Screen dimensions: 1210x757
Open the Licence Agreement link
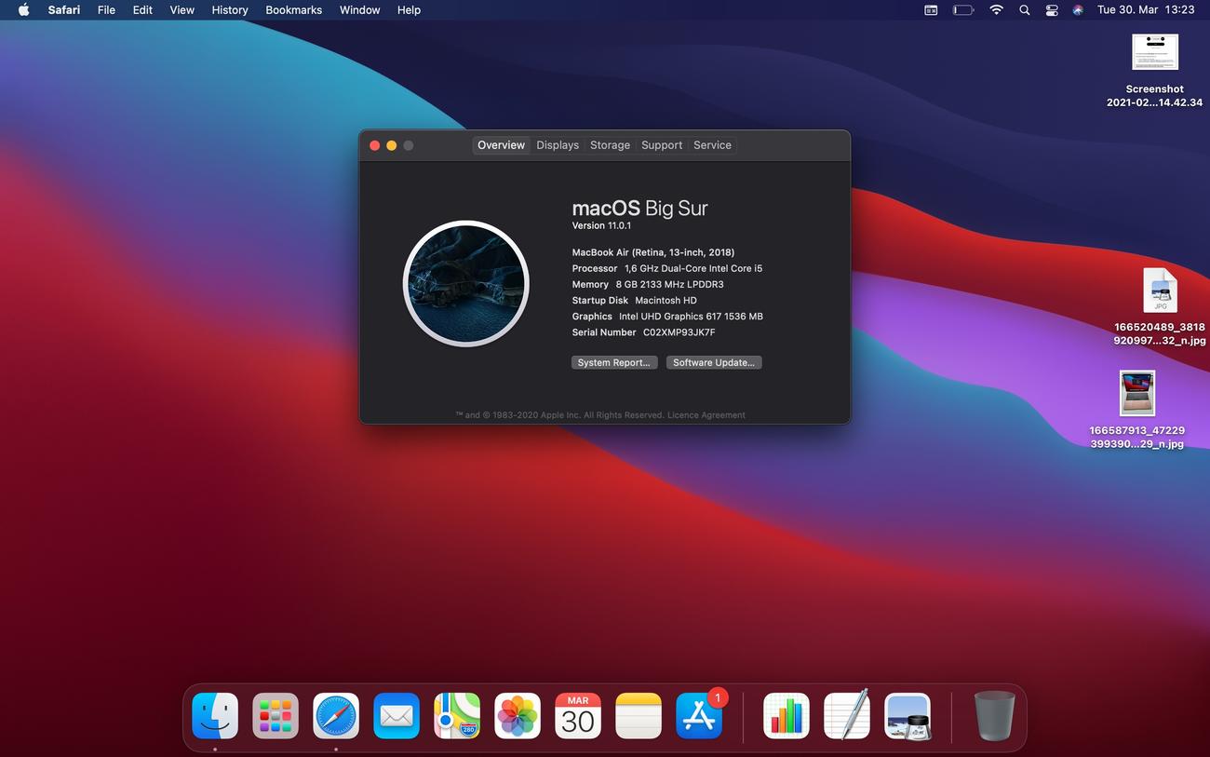pyautogui.click(x=706, y=415)
